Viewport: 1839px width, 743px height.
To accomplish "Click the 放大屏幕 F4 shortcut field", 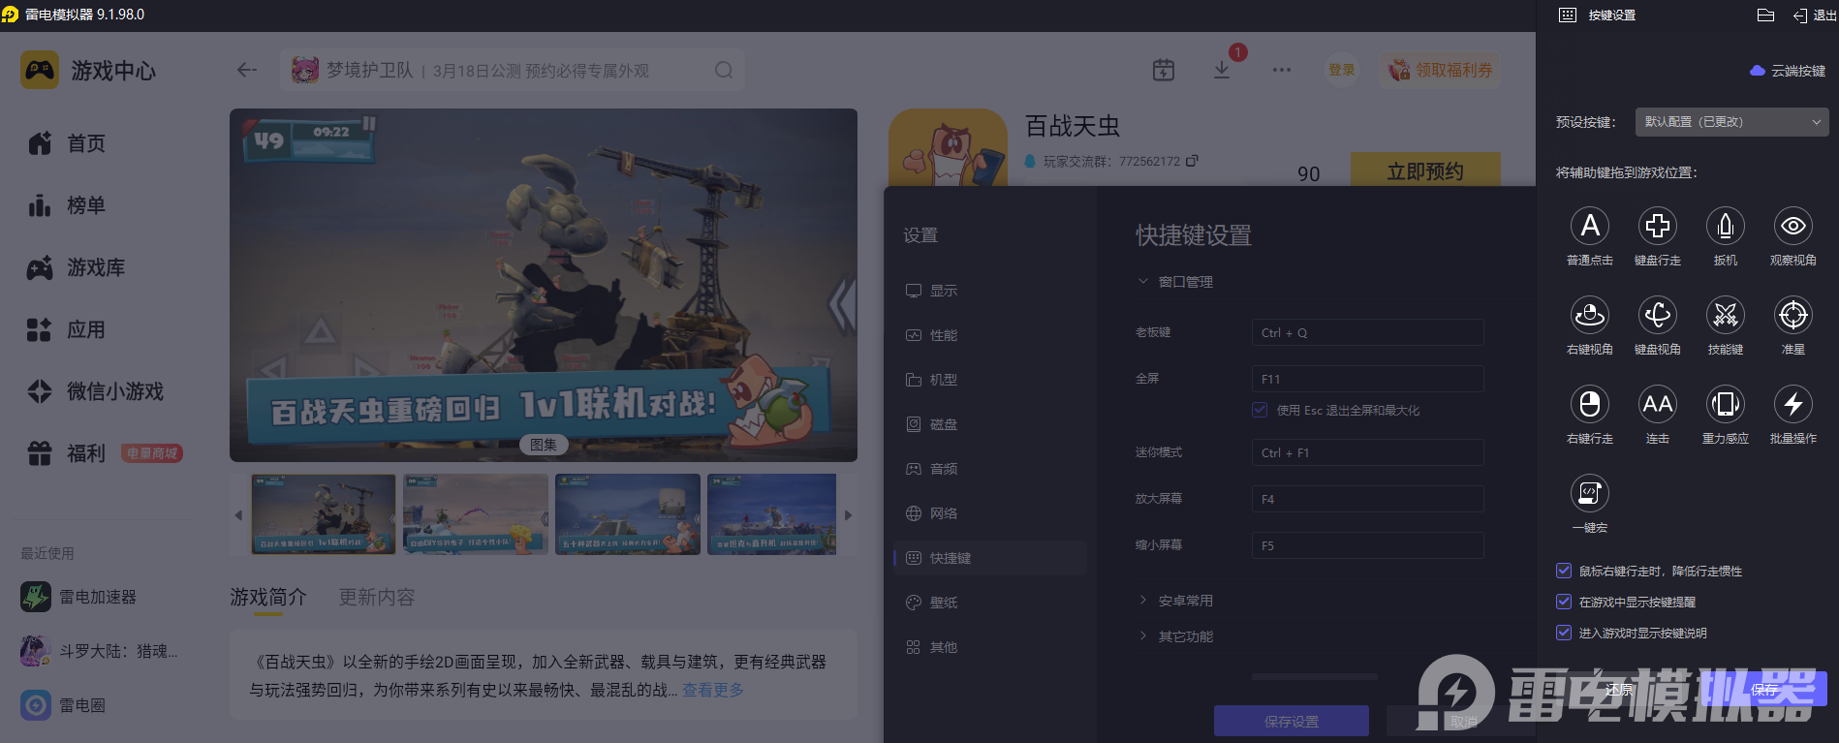I will [1368, 499].
